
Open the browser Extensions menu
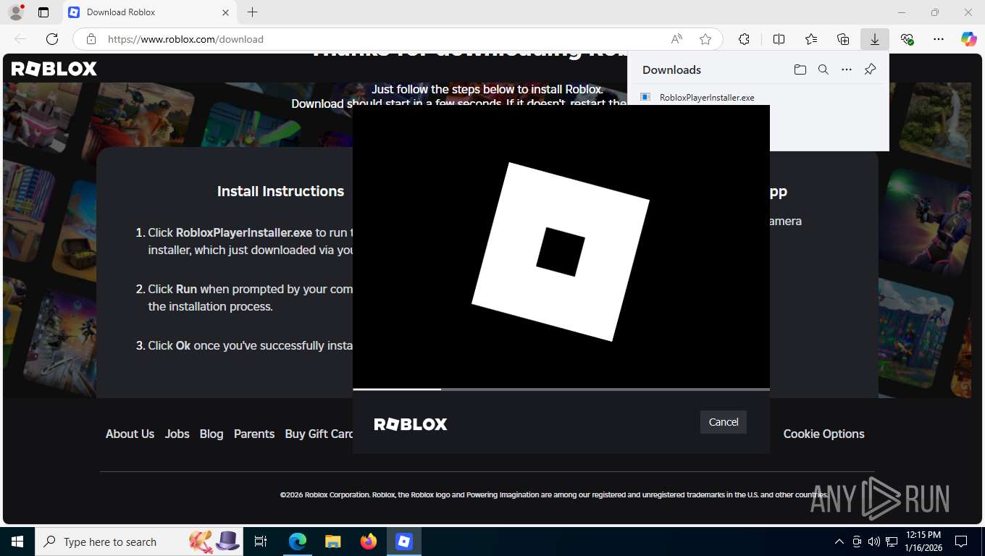(744, 39)
